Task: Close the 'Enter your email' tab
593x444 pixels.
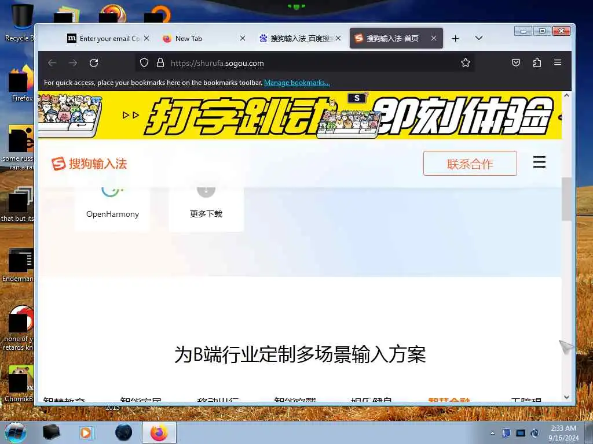Action: tap(147, 39)
